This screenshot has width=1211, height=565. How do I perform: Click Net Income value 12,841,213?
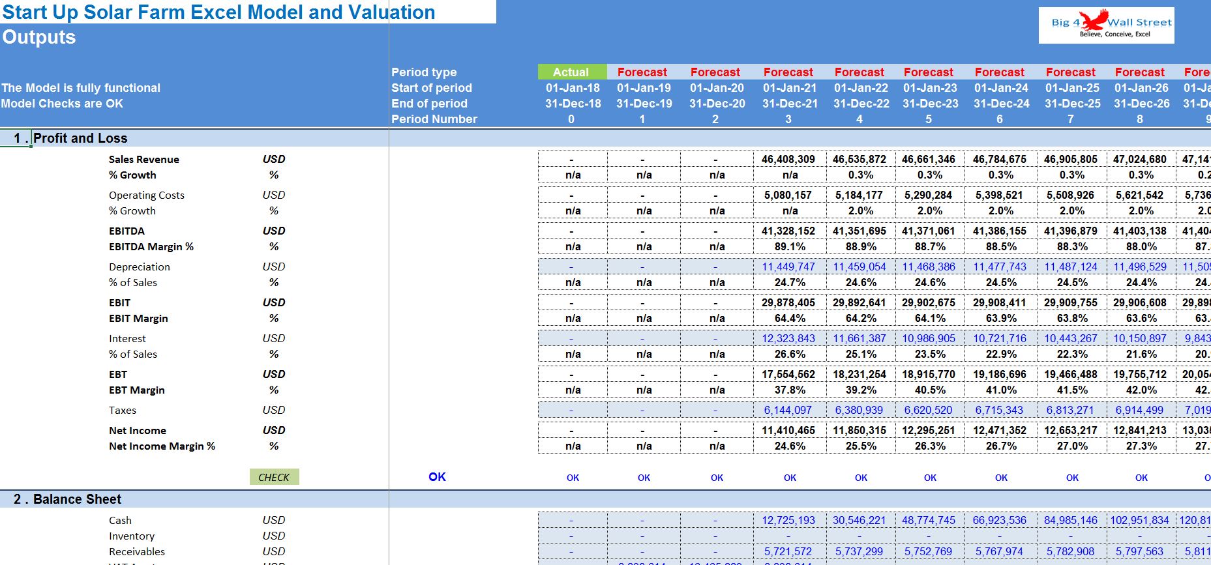coord(1140,430)
